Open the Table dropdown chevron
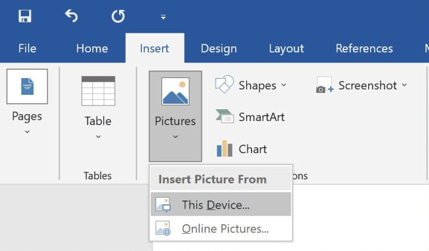This screenshot has height=251, width=429. (98, 137)
